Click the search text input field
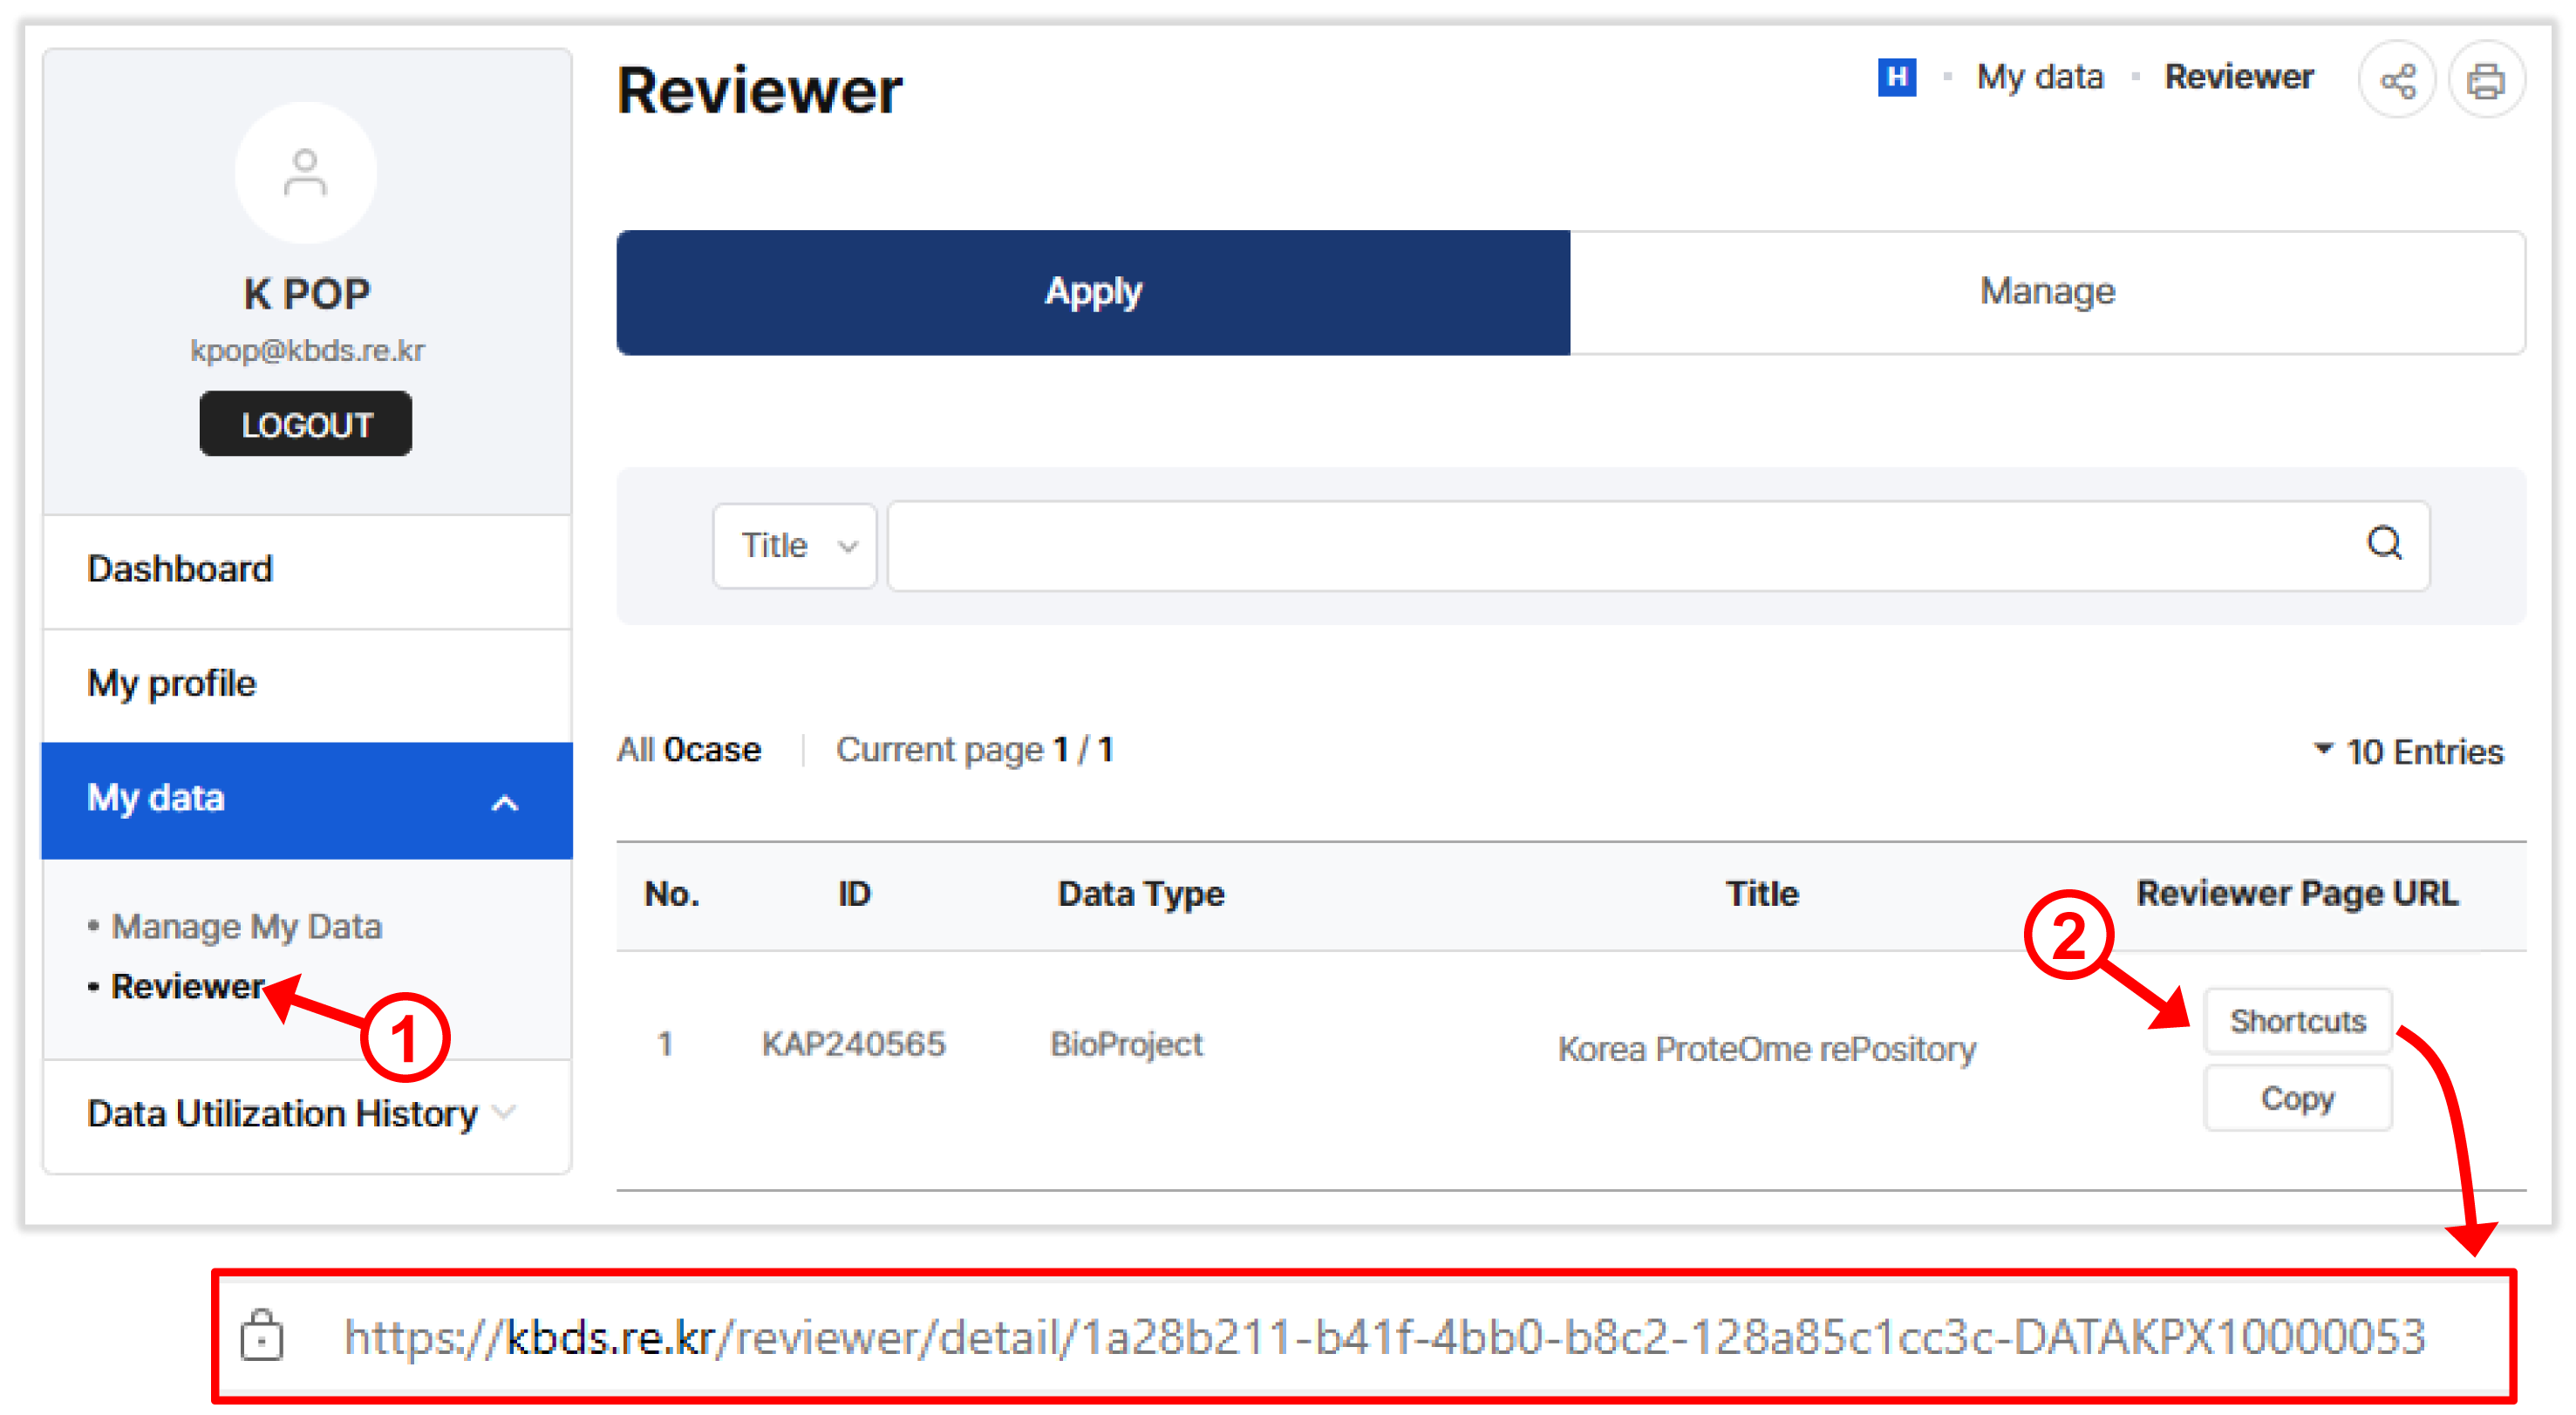This screenshot has width=2576, height=1415. (x=1620, y=546)
